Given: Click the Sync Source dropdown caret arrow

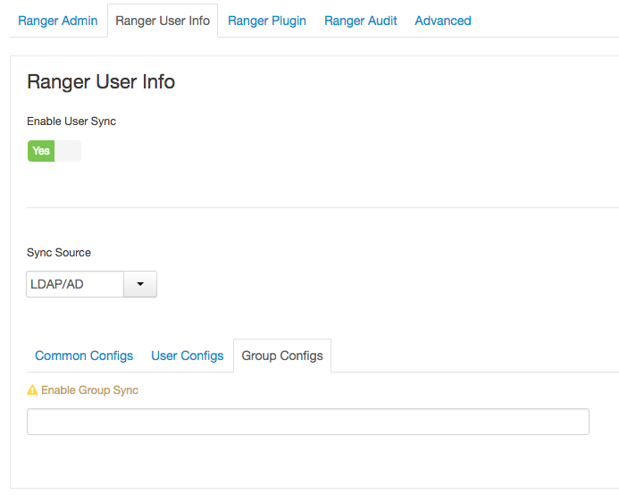Looking at the screenshot, I should point(140,284).
